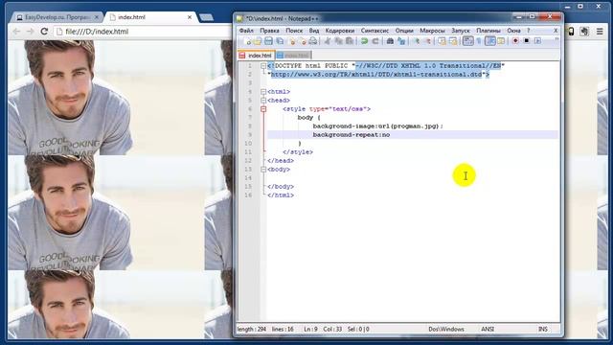Click Dos\Windows in the status bar
Image resolution: width=613 pixels, height=345 pixels.
pos(446,330)
